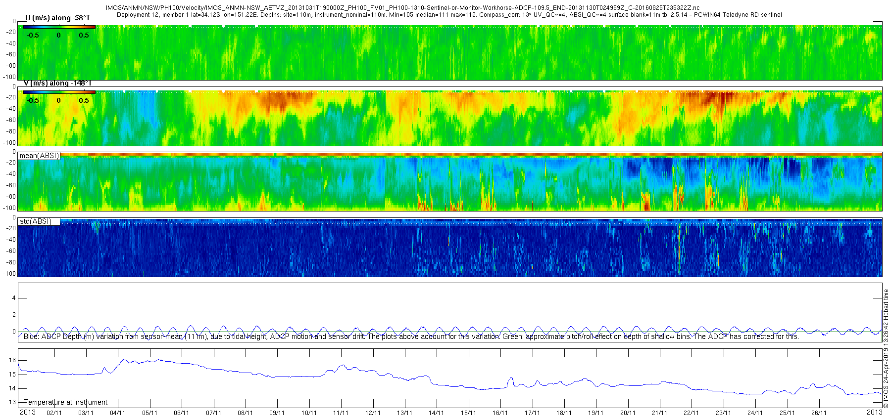
Task: Click the '4' tick on the ADCP depth variation axis
Action: coord(14,298)
